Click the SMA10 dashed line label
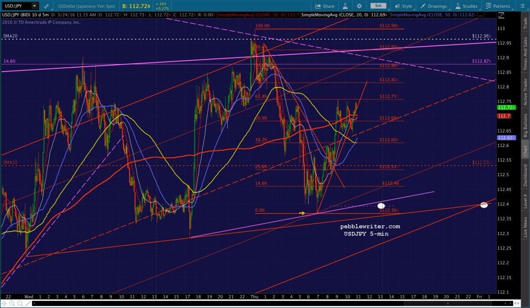This screenshot has height=308, width=530. (10, 163)
